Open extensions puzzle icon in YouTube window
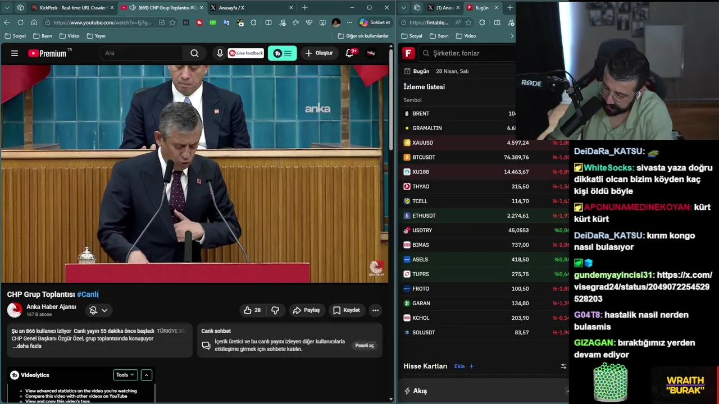This screenshot has width=719, height=404. pyautogui.click(x=254, y=22)
